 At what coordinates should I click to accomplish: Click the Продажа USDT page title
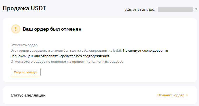(x=24, y=8)
